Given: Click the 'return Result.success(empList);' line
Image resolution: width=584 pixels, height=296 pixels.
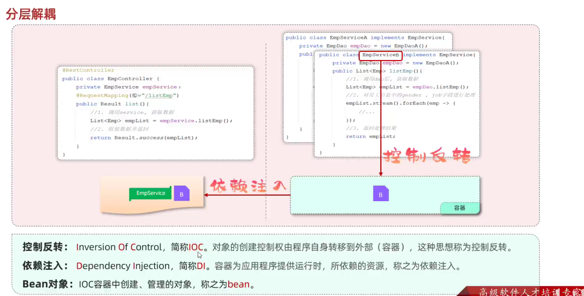Looking at the screenshot, I should (144, 138).
